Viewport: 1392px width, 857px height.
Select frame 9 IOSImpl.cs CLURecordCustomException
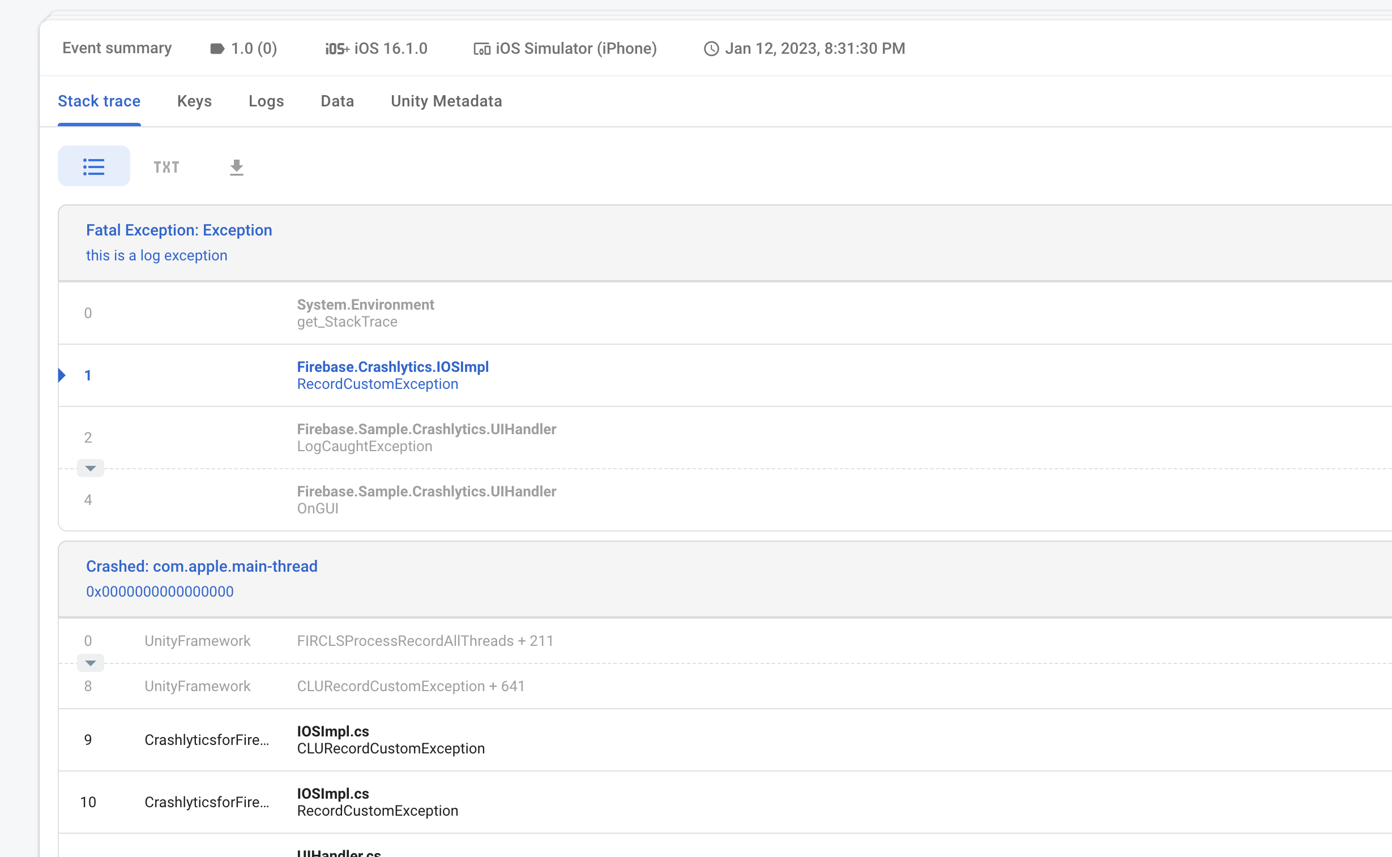tap(390, 740)
